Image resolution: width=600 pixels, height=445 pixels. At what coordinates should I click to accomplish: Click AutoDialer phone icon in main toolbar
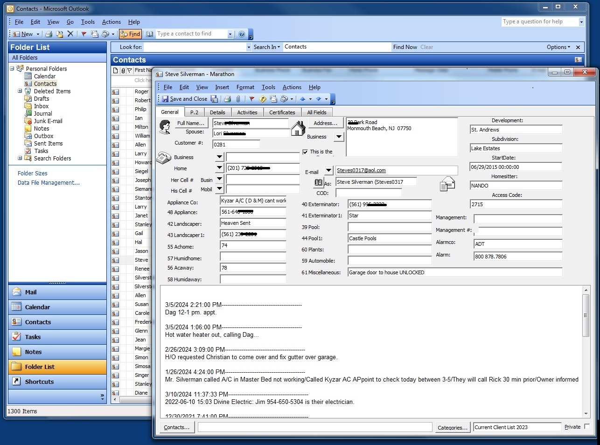(105, 34)
